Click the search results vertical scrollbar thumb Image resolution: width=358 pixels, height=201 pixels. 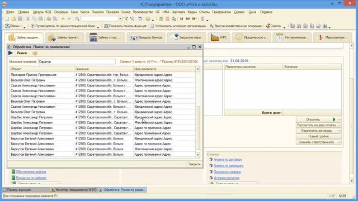tap(197, 128)
